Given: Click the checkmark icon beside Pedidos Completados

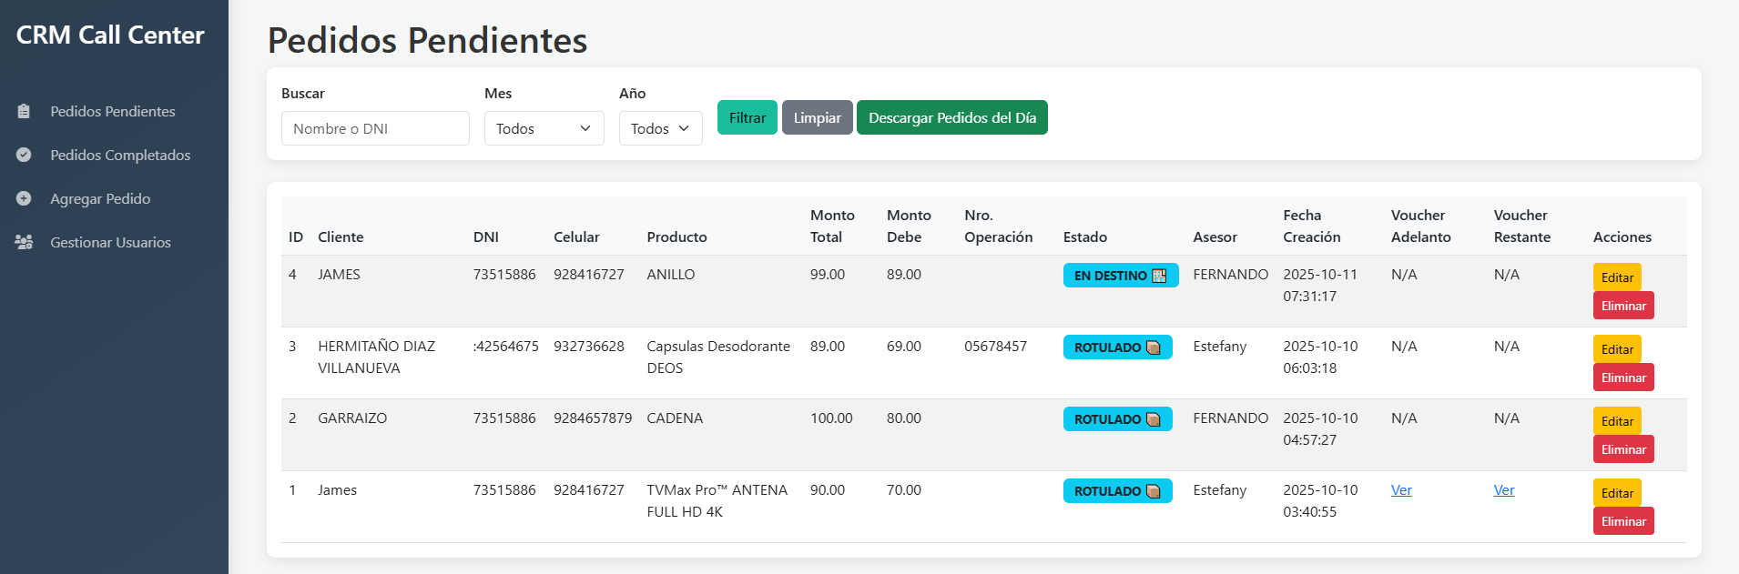Looking at the screenshot, I should (x=24, y=155).
